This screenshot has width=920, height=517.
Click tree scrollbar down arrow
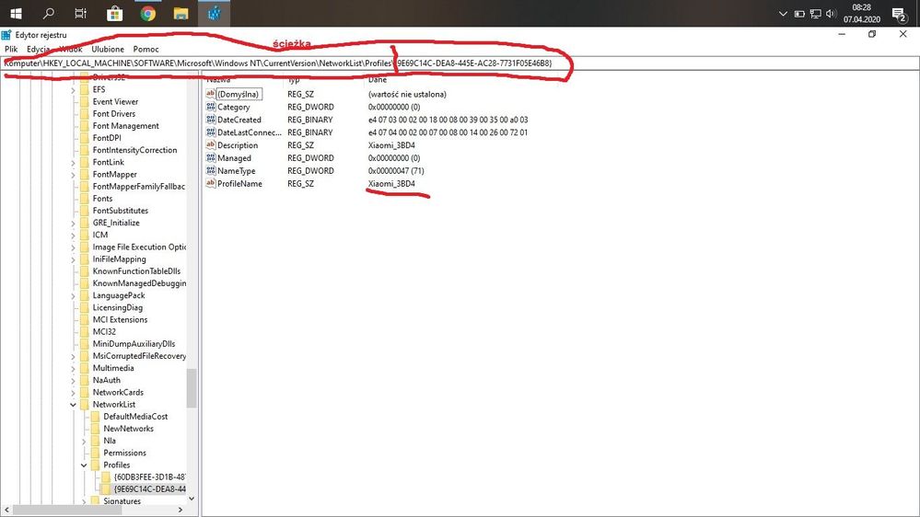(x=192, y=499)
